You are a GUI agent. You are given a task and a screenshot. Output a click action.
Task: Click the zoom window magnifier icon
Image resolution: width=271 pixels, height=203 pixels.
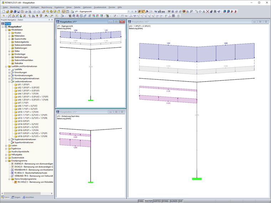pos(73,16)
